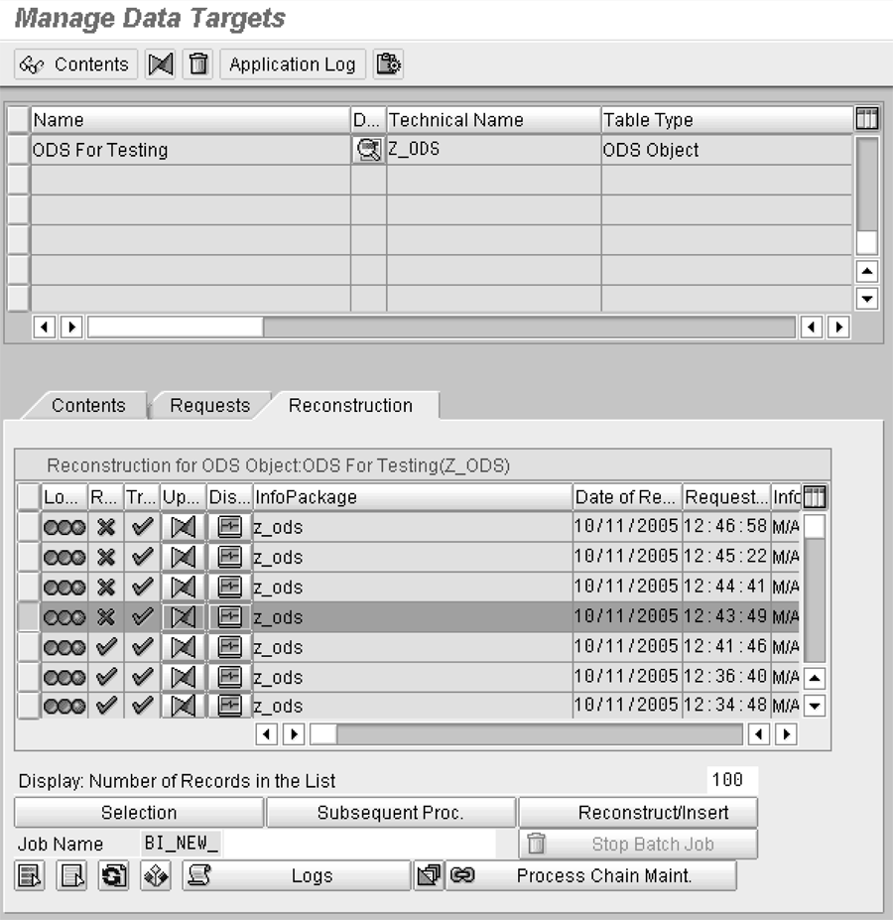The width and height of the screenshot is (893, 920).
Task: Click the Date of Re... column header
Action: pos(627,497)
